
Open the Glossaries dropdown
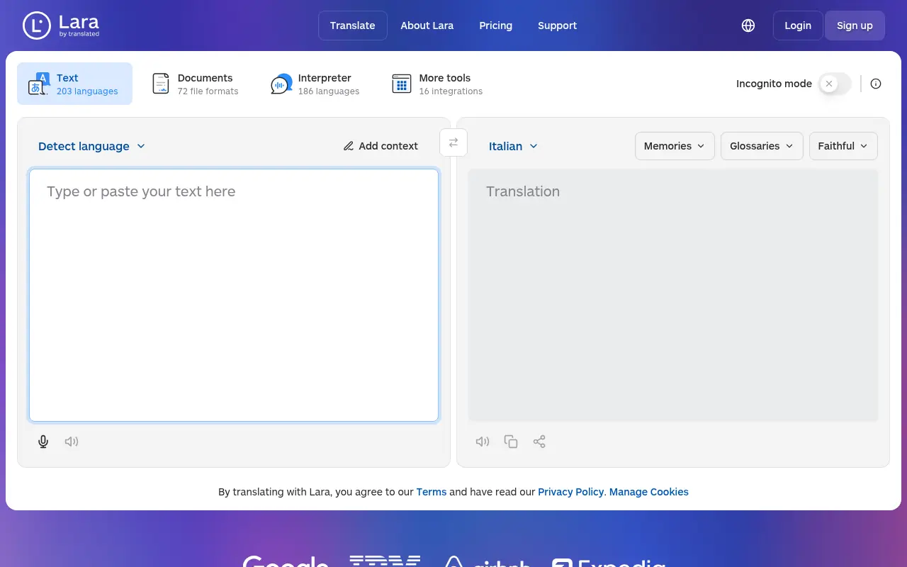click(761, 146)
